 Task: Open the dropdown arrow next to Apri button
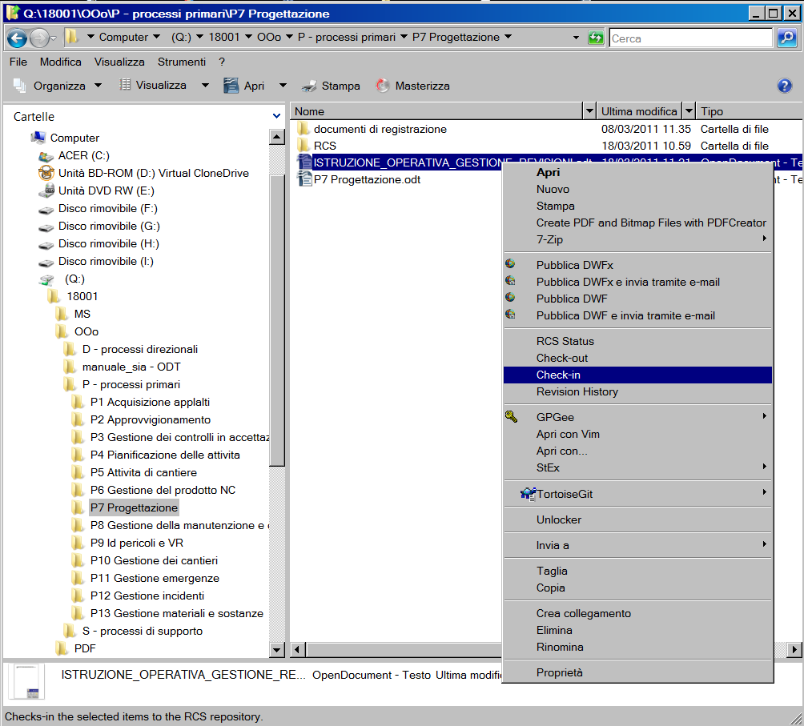coord(283,86)
